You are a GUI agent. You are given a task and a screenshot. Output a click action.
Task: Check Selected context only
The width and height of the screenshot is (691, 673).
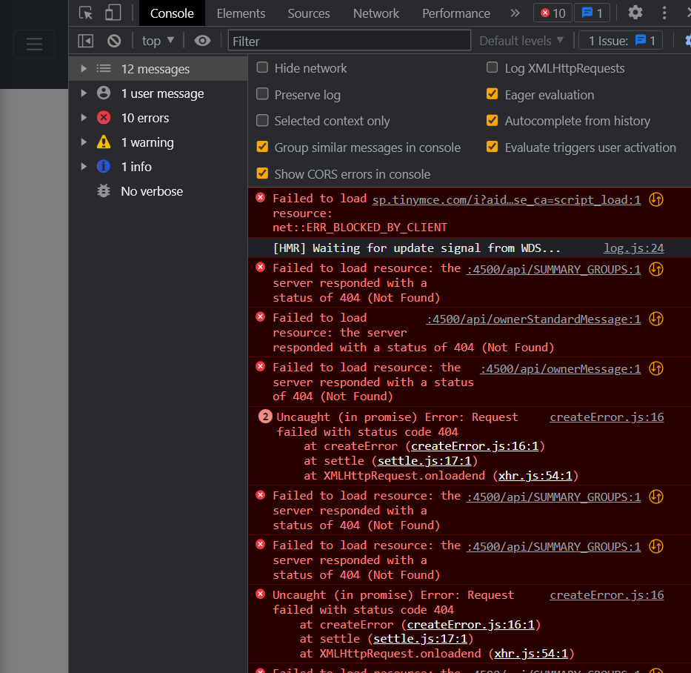[262, 120]
